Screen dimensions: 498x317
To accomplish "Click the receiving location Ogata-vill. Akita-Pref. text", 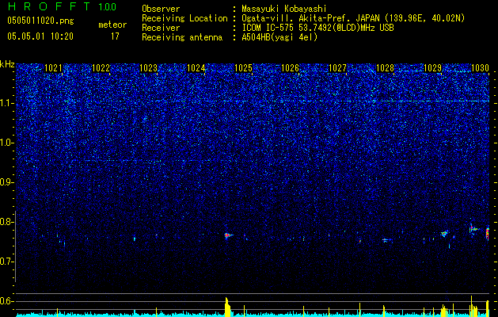I will pyautogui.click(x=353, y=18).
